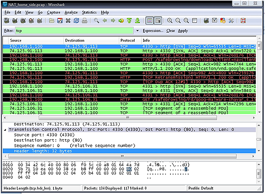Viewport: 265px width, 194px height.
Task: Open preferences wrench icon
Action: (231, 21)
